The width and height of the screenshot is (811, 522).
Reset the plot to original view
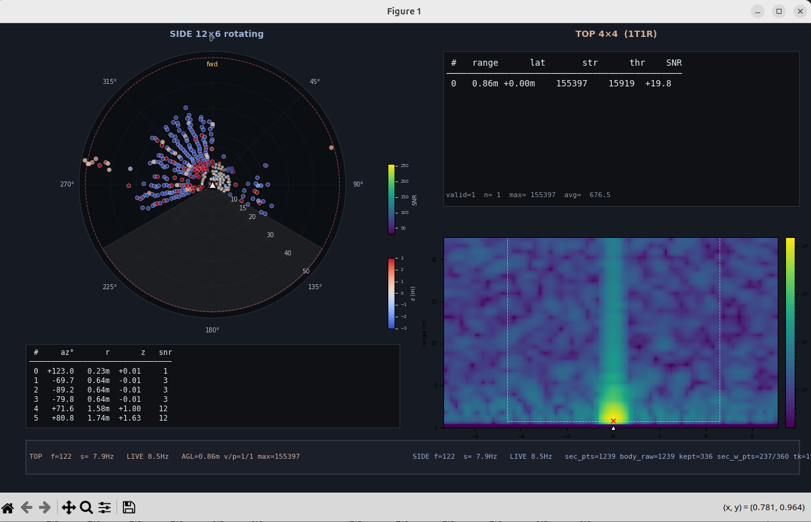point(8,508)
